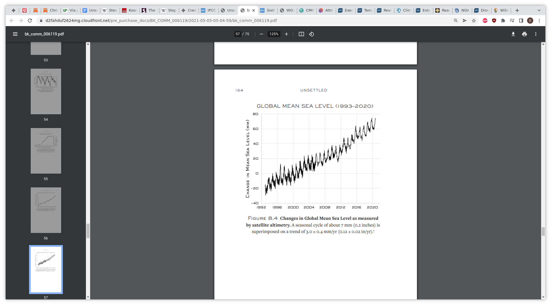Screen dimensions: 551x305
Task: Rotate the PDF counterclockwise
Action: click(x=312, y=34)
